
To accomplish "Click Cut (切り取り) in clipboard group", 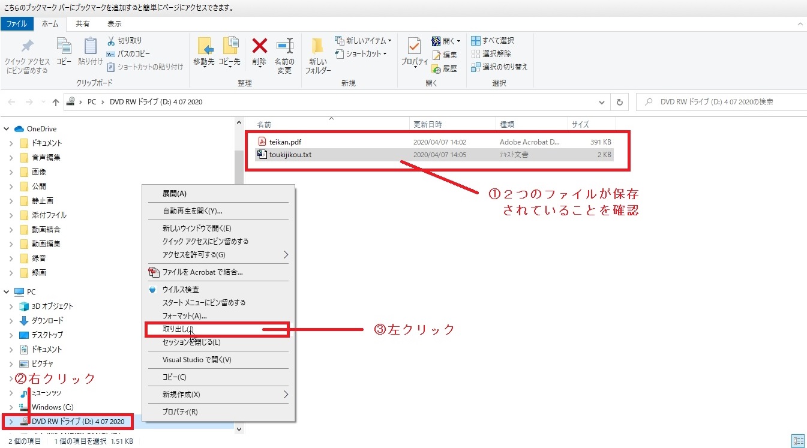I will point(125,41).
